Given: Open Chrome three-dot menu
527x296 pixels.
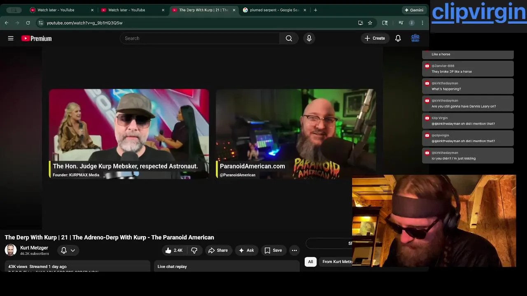Looking at the screenshot, I should coord(422,23).
